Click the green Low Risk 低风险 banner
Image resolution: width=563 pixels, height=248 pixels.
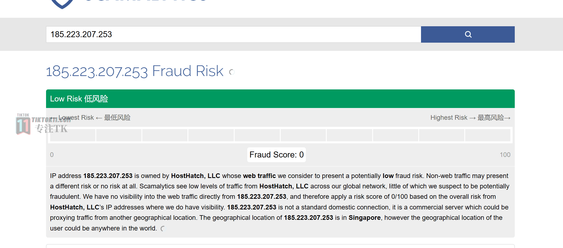[x=280, y=99]
